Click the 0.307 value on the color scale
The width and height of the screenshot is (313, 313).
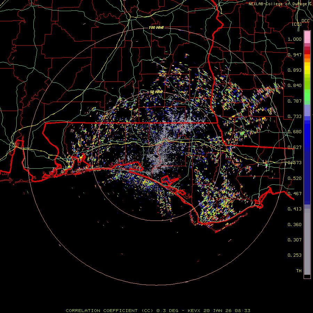click(x=295, y=240)
